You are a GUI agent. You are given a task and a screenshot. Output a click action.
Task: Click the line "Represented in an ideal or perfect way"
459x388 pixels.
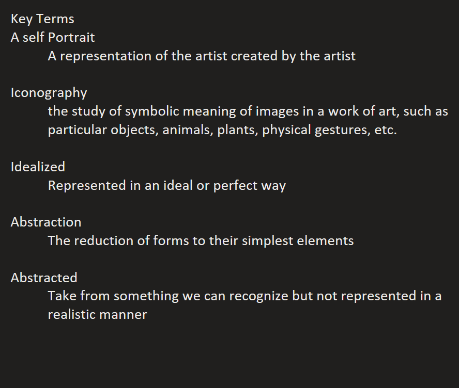[166, 185]
